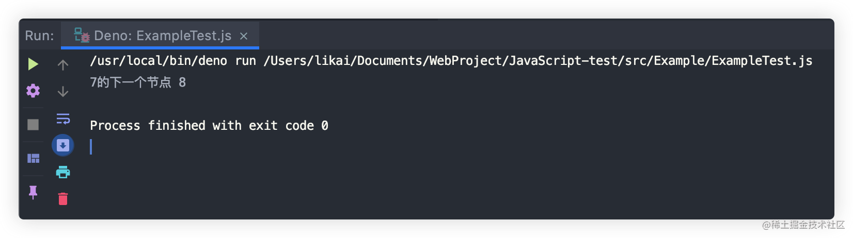Select the Deno: ExampleTest.js run tab
Viewport: 853px width, 238px height.
pyautogui.click(x=160, y=36)
